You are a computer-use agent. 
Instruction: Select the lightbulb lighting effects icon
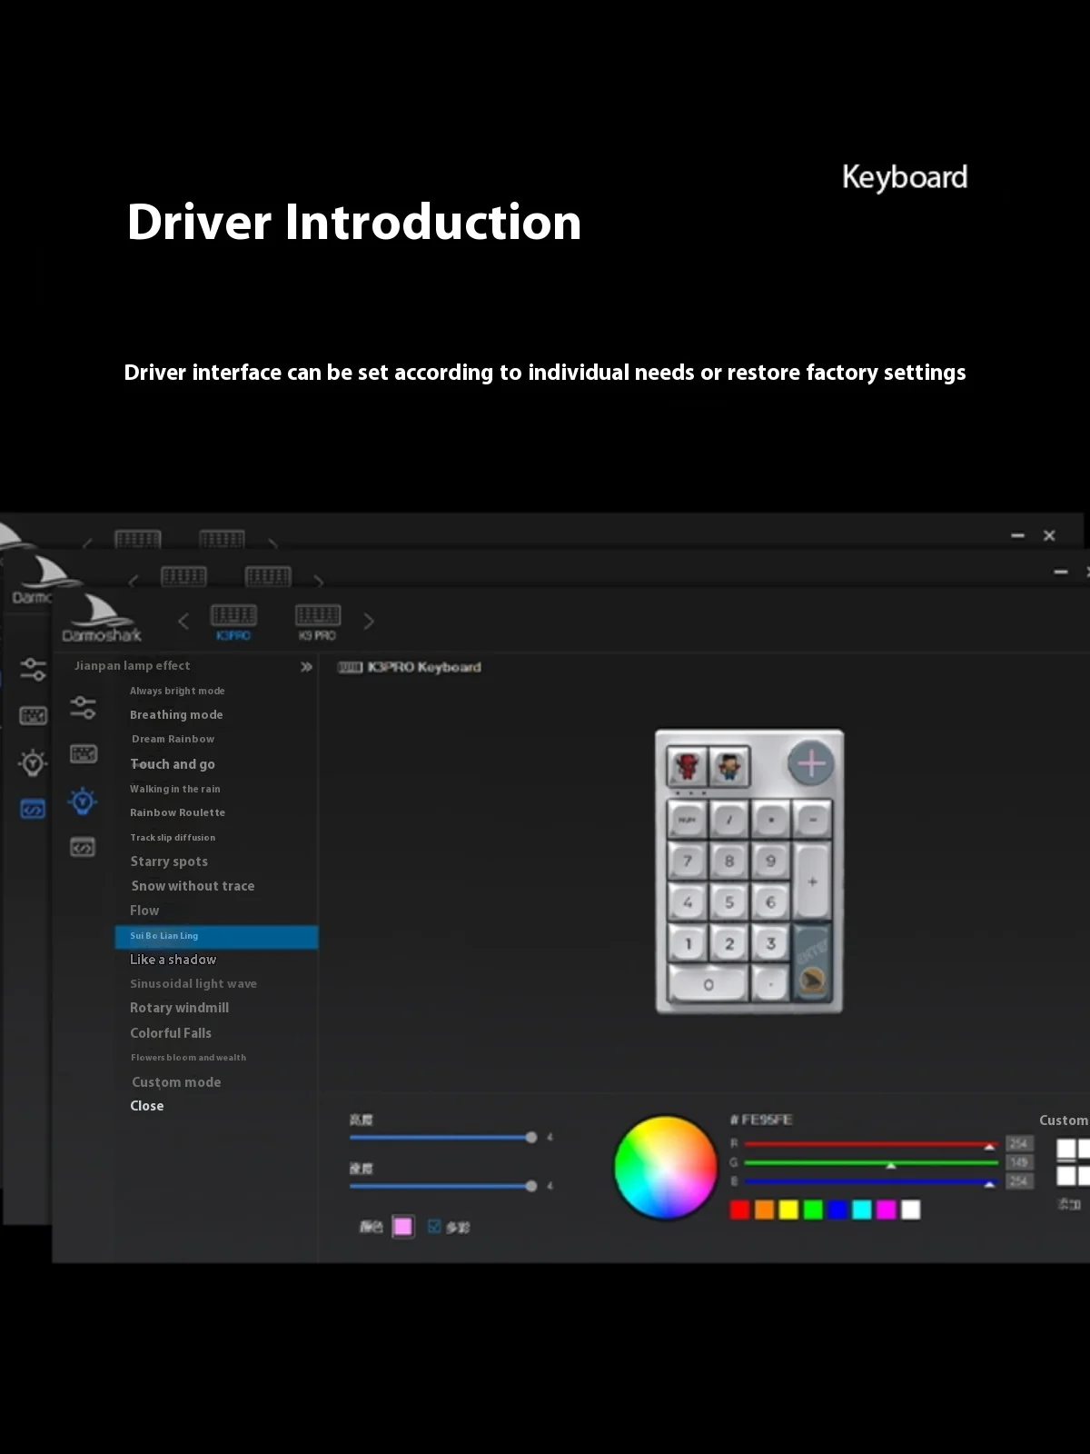pos(83,801)
